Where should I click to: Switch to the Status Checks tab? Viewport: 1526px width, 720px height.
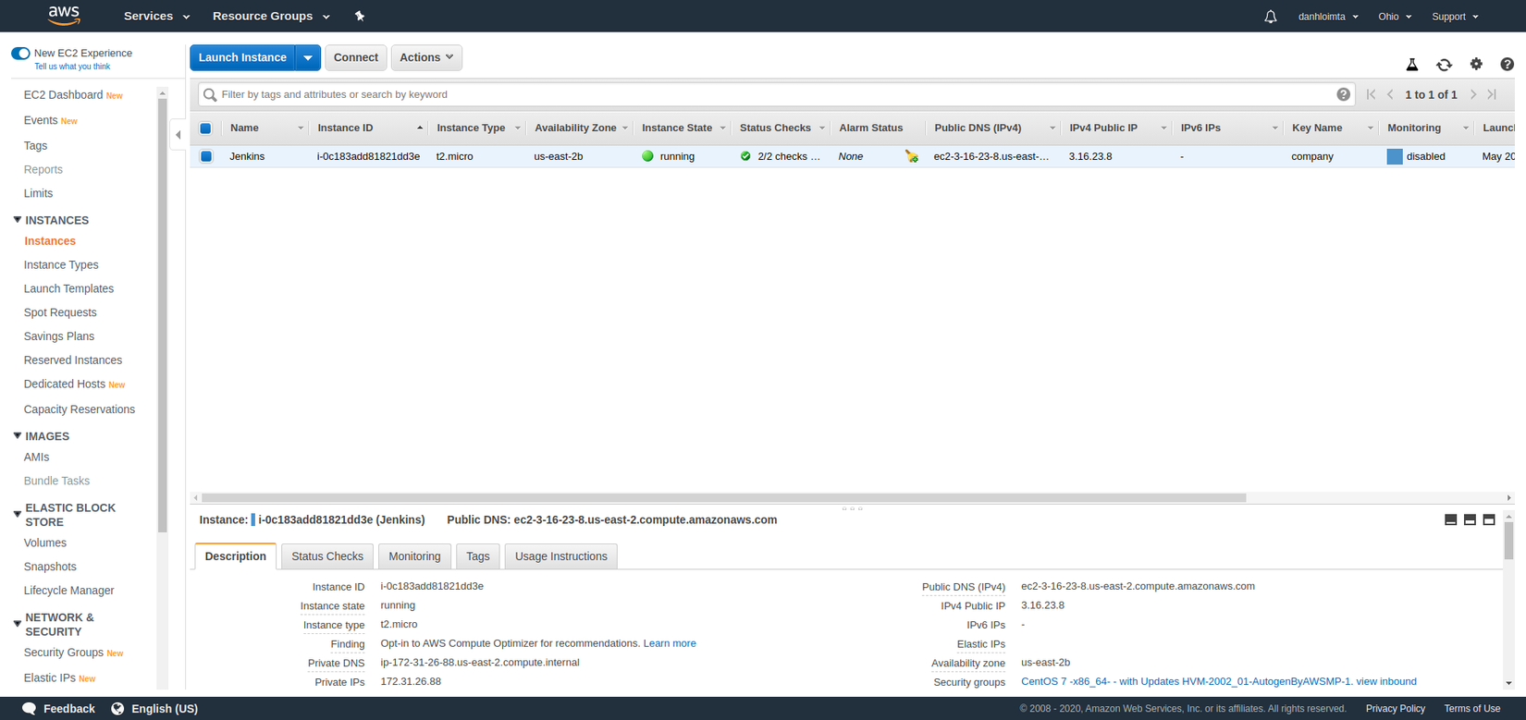[327, 556]
